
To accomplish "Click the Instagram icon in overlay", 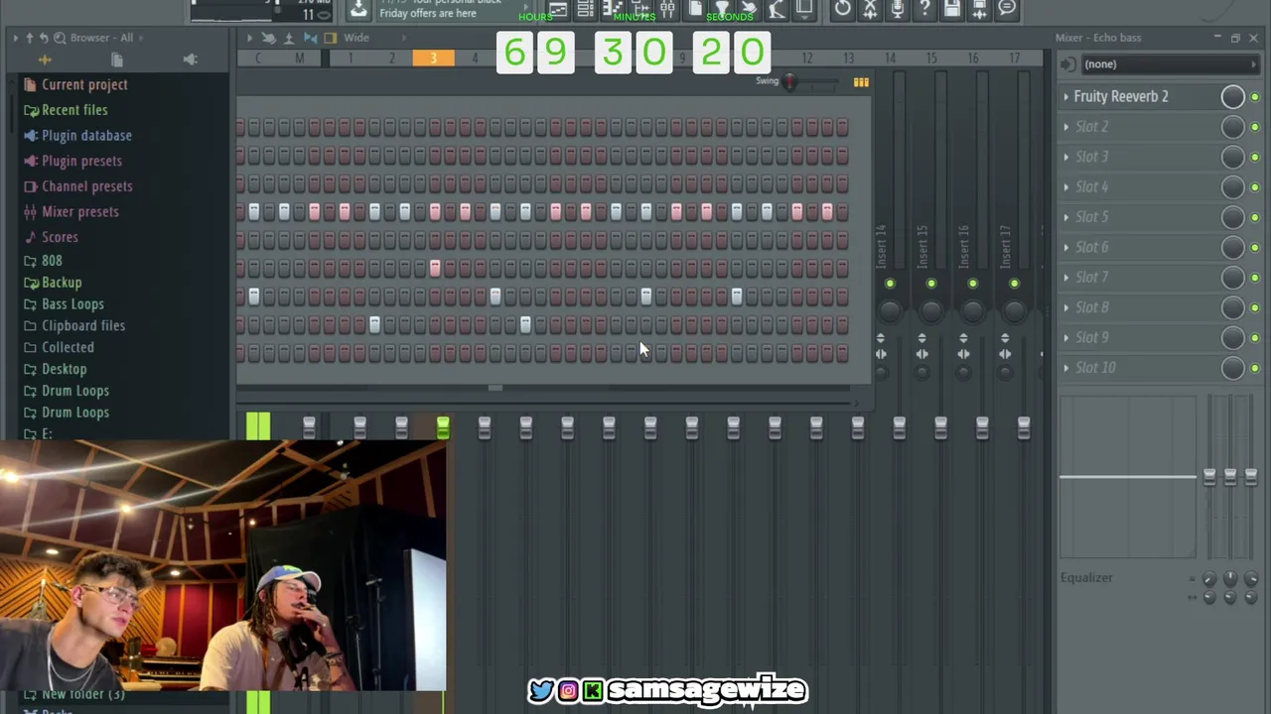I will (x=568, y=690).
